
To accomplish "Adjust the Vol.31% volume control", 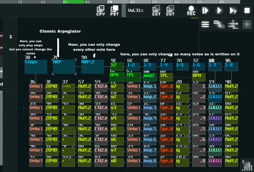I will [x=136, y=11].
